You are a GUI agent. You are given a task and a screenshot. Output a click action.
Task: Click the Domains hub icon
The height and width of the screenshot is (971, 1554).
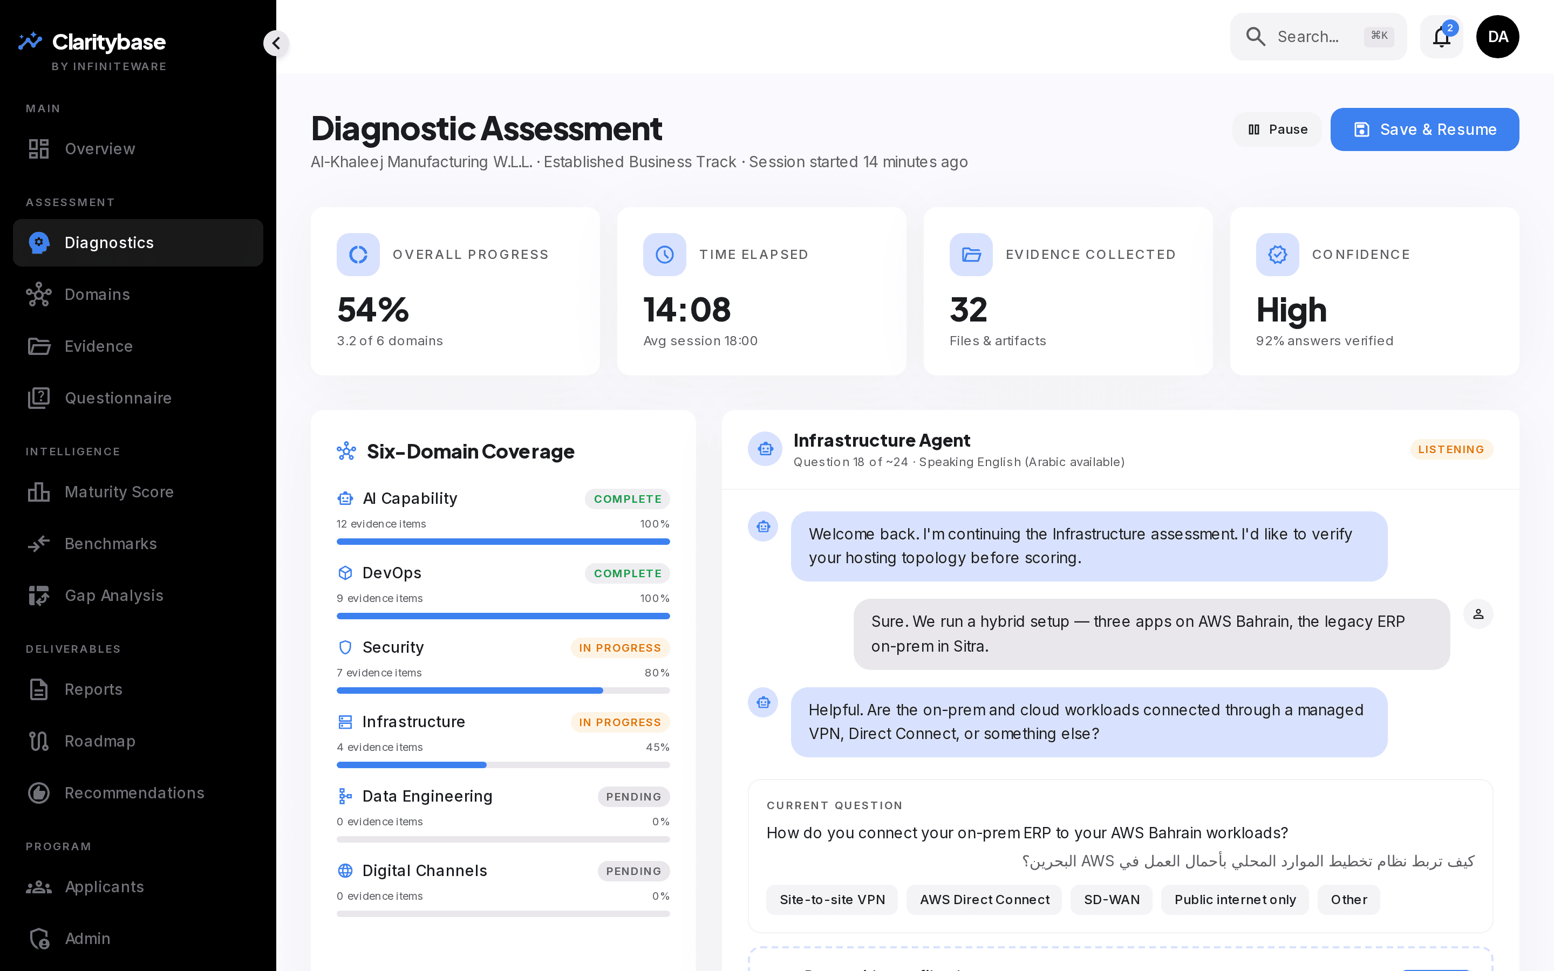click(38, 295)
